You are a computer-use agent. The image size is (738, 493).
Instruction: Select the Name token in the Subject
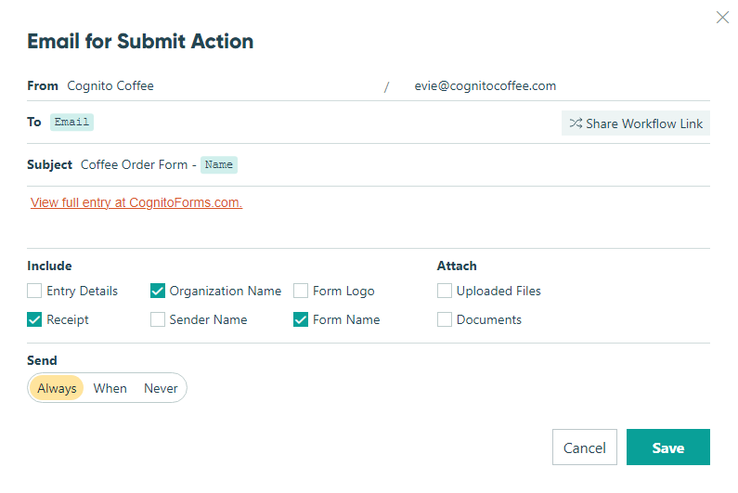coord(219,165)
